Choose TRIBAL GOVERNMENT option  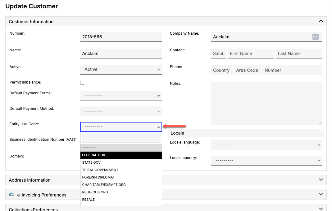(x=121, y=170)
